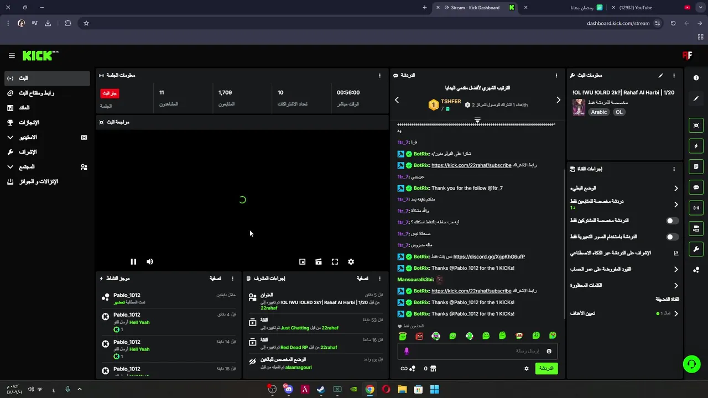The image size is (708, 398).
Task: Expand followers-only chat setting chevron
Action: (676, 205)
